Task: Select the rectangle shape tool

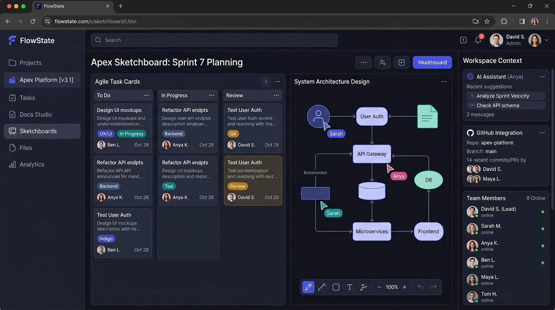Action: tap(336, 287)
